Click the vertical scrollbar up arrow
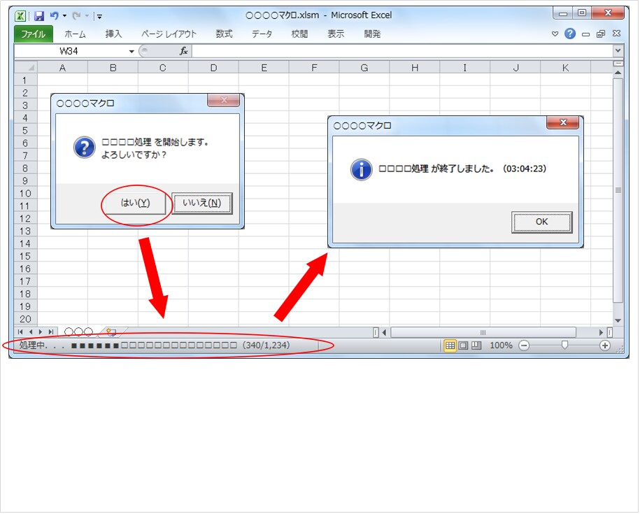This screenshot has width=640, height=514. [618, 73]
